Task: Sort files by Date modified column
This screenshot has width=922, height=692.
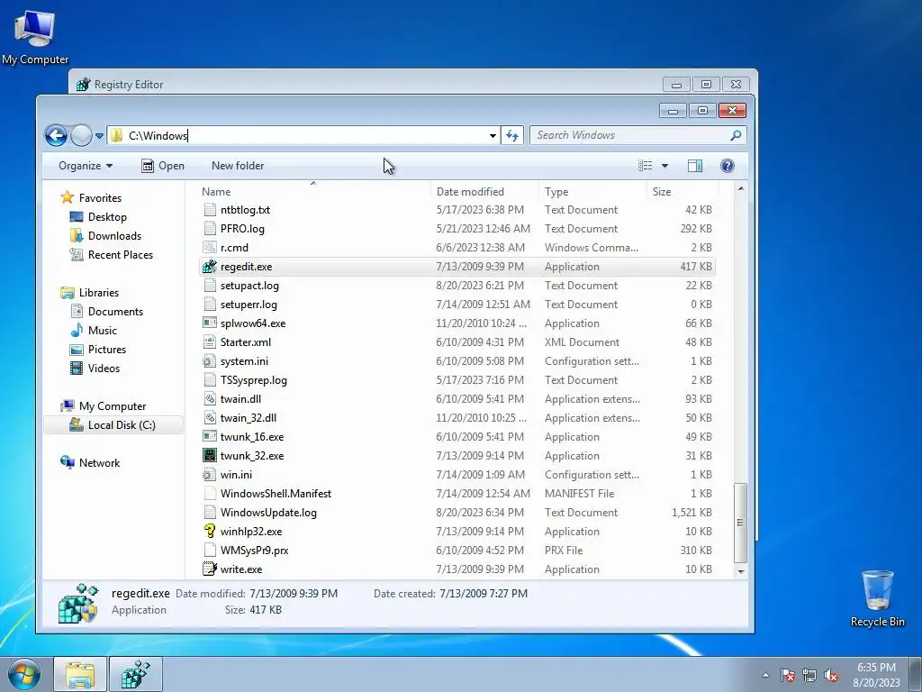Action: click(484, 192)
